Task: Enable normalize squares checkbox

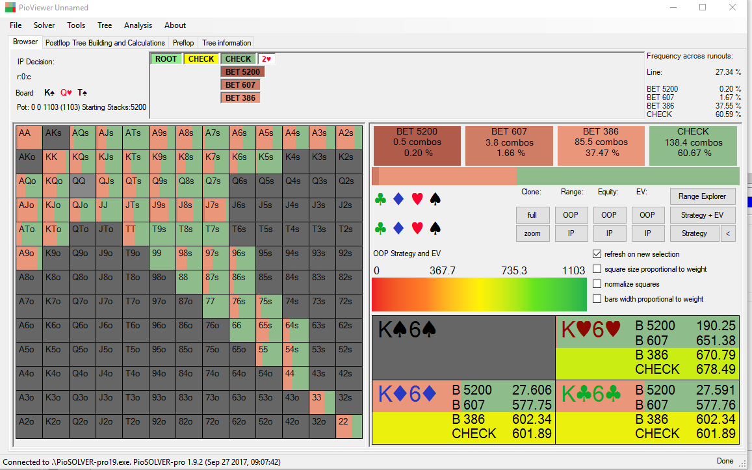Action: [597, 284]
